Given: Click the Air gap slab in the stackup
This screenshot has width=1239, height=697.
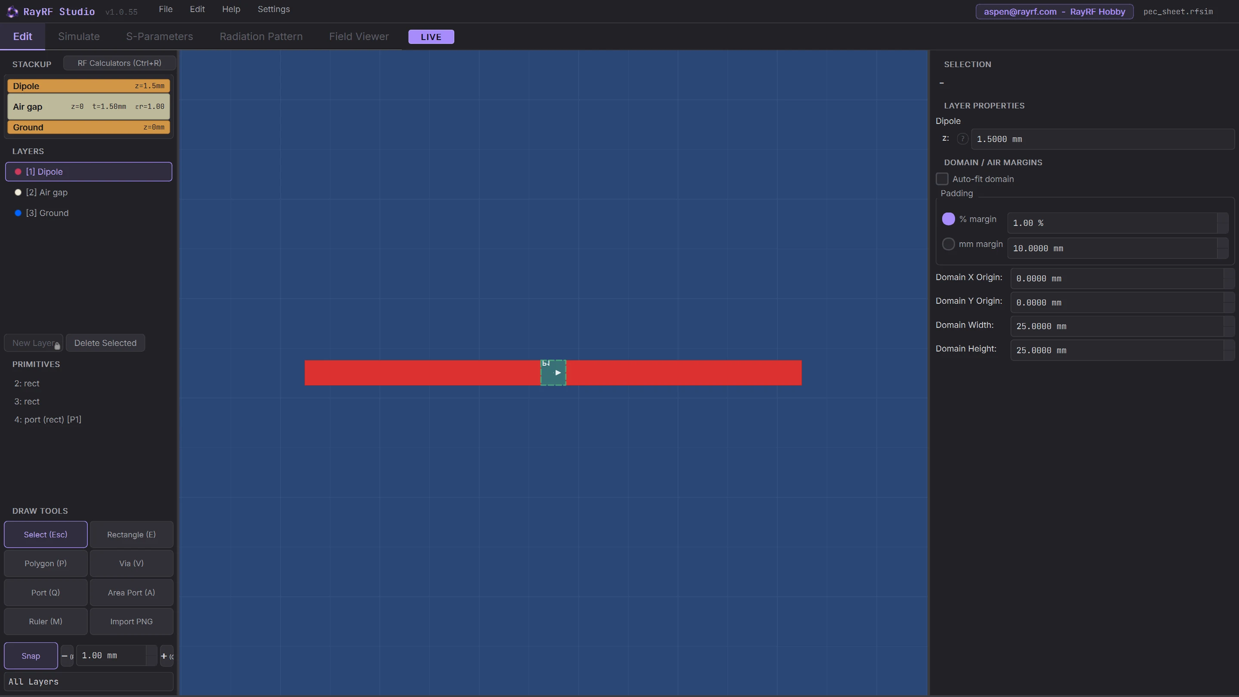Looking at the screenshot, I should tap(89, 107).
